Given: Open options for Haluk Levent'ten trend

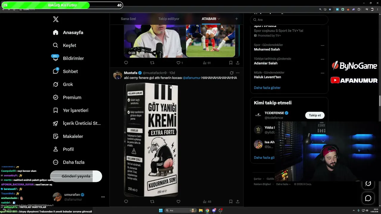Looking at the screenshot, I should tap(322, 73).
